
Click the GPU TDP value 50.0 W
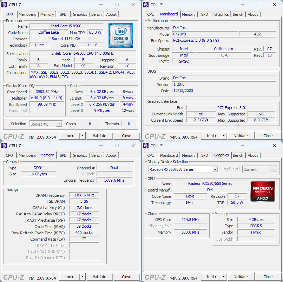point(237,202)
